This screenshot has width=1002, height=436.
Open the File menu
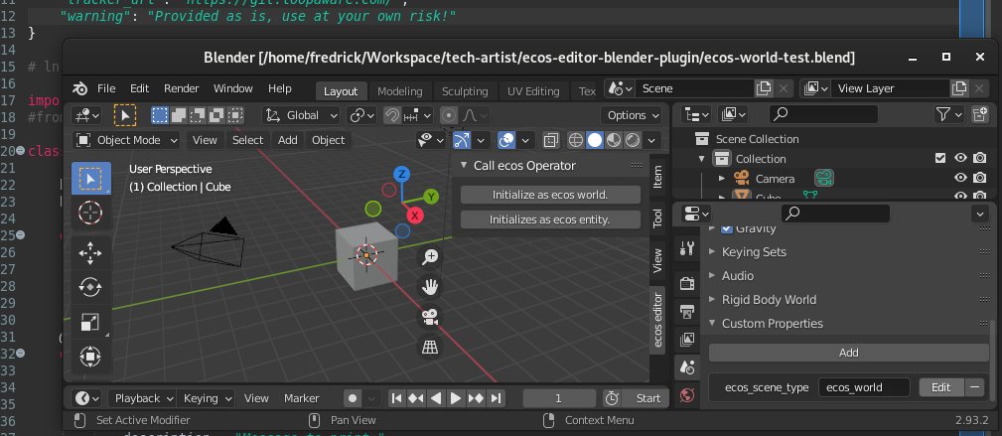pyautogui.click(x=106, y=88)
